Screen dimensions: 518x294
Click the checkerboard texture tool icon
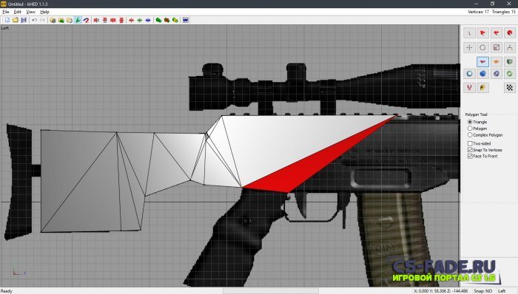[x=510, y=88]
